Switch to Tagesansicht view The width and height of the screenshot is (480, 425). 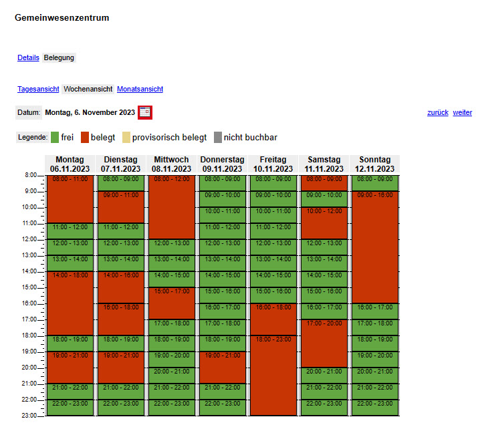click(x=38, y=89)
